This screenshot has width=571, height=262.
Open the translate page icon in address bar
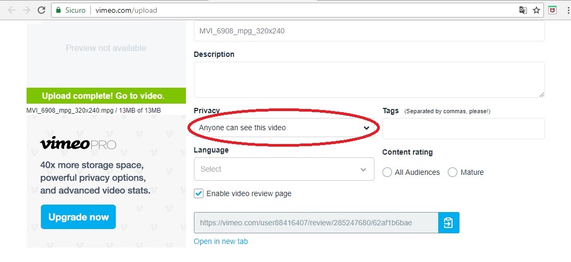point(523,10)
